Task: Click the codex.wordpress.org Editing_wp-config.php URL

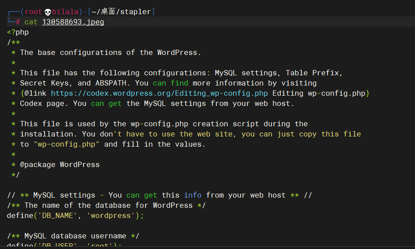Action: [159, 93]
